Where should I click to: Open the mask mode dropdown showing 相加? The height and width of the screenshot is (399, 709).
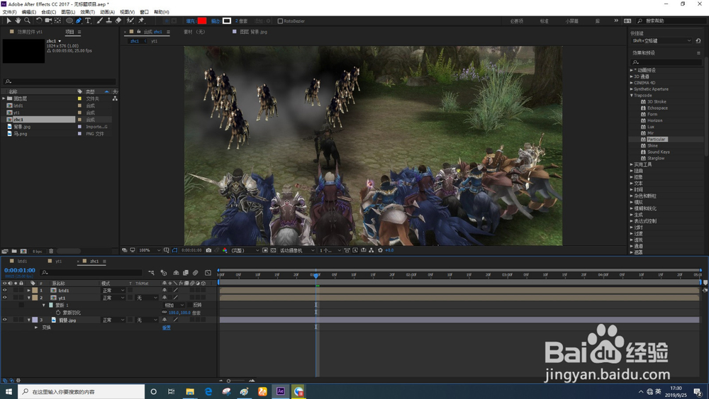click(x=174, y=305)
